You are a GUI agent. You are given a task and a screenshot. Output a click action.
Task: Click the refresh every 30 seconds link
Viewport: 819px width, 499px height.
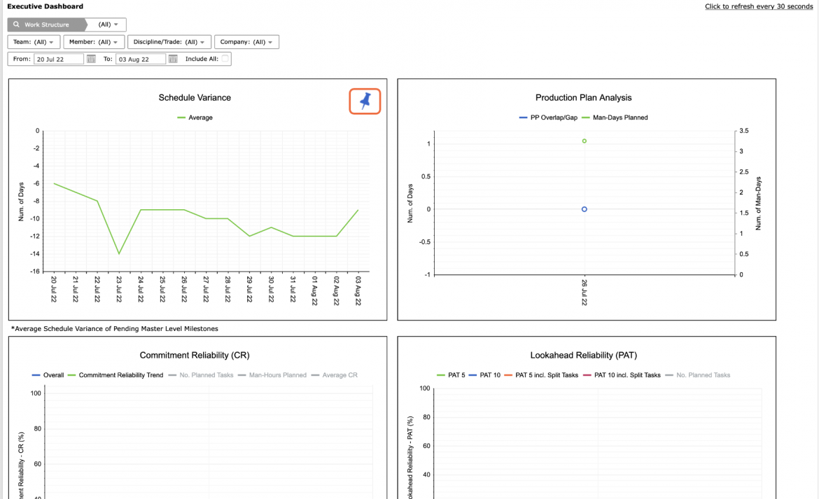pyautogui.click(x=758, y=6)
